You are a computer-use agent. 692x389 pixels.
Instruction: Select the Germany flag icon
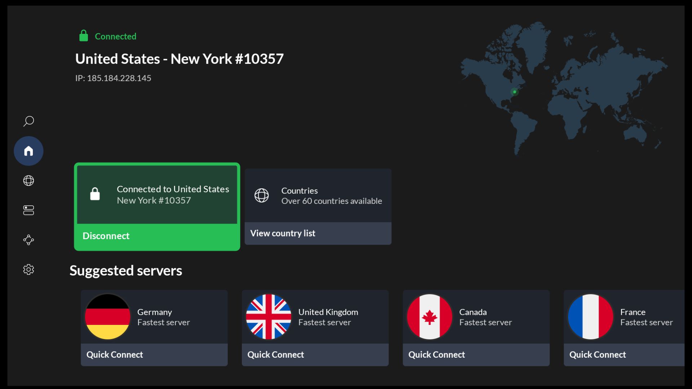[x=107, y=317]
